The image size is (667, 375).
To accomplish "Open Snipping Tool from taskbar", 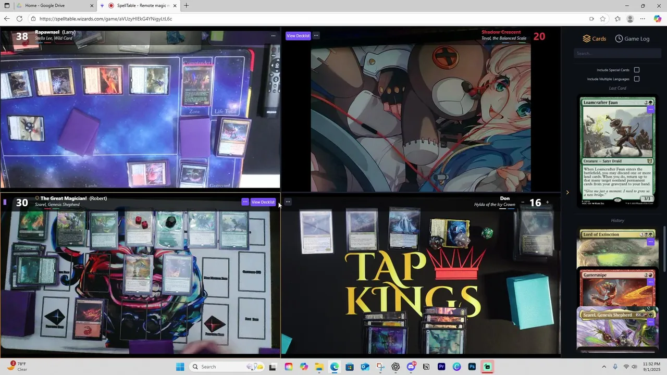I will click(380, 367).
